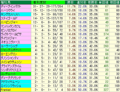
Task: Select the ディープブリランテ sire name
Action: point(11,78)
